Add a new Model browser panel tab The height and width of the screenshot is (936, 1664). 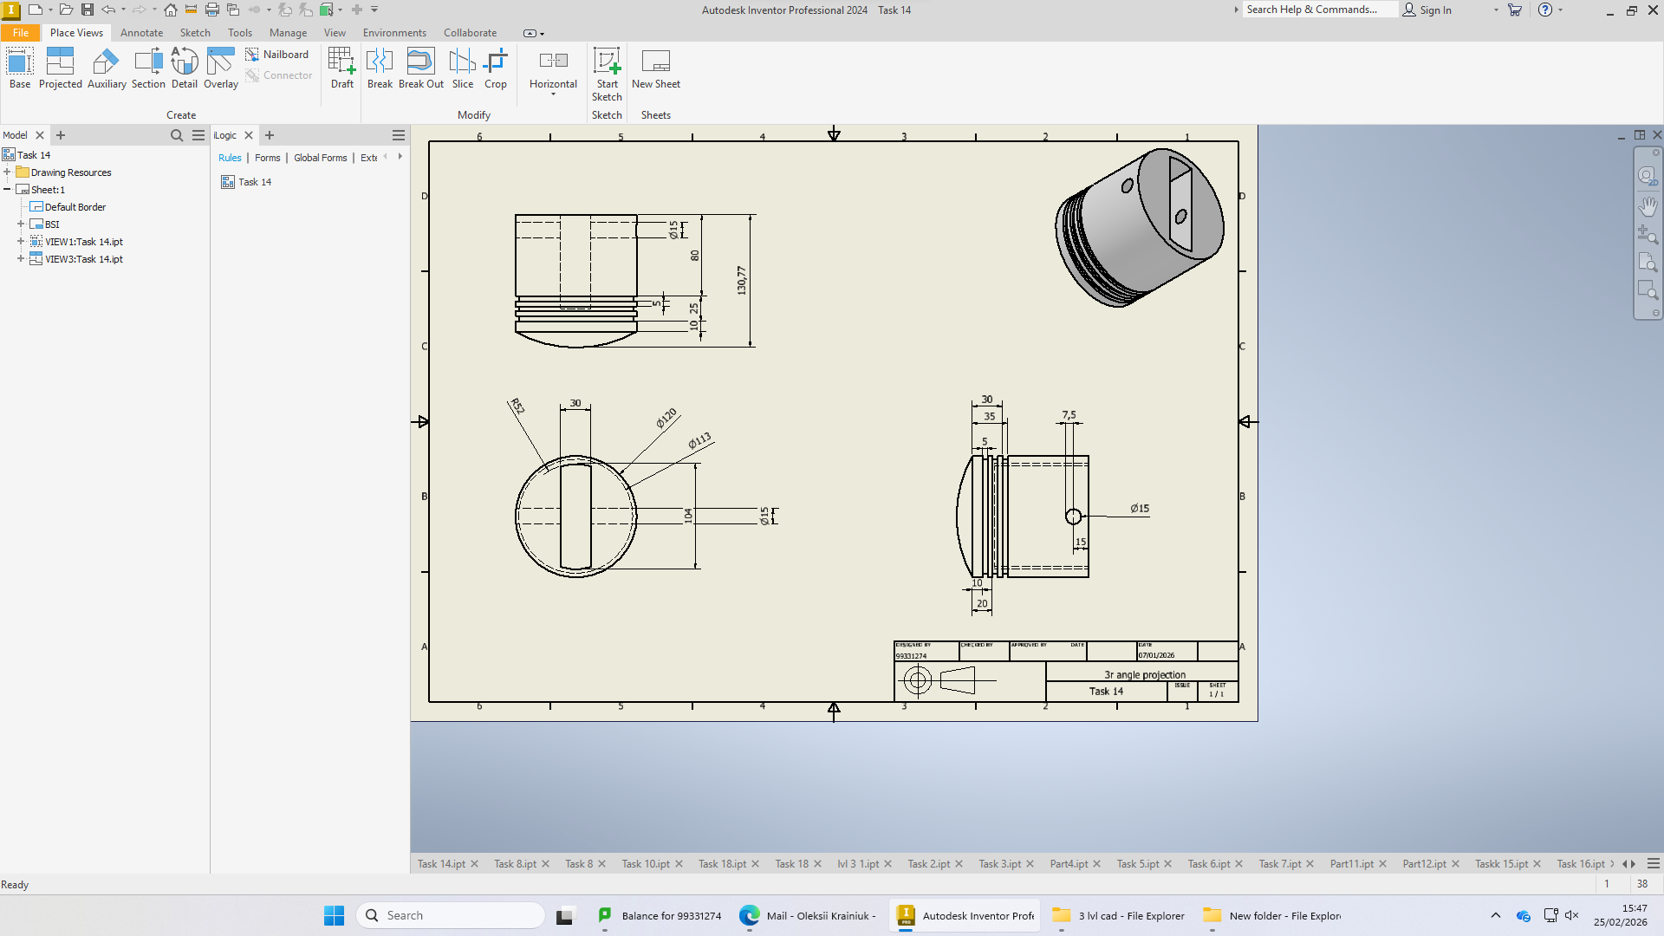tap(61, 135)
